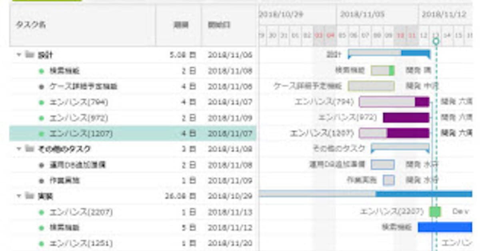This screenshot has height=251, width=480.
Task: Click the green Gantt bar for エンハンス(2207)
Action: tap(435, 212)
